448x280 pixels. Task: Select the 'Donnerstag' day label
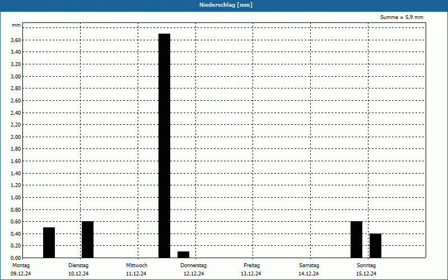[x=193, y=265]
